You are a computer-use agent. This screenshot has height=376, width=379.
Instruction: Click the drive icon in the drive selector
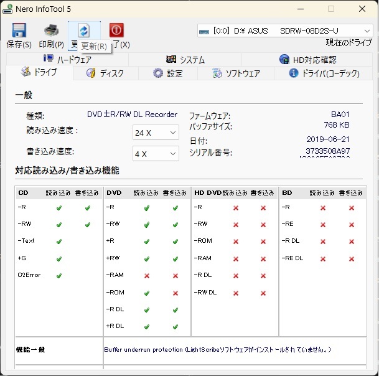click(204, 31)
